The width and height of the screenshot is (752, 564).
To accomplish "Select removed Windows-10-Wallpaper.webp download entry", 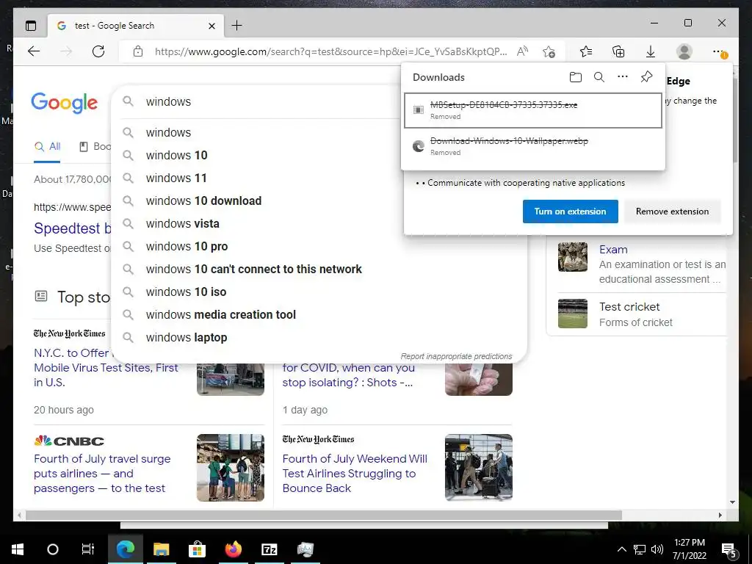I will (x=533, y=146).
